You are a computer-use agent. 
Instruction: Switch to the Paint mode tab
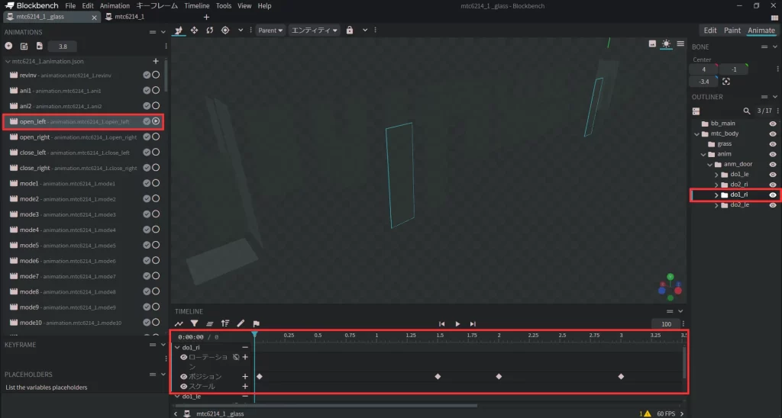(x=732, y=31)
